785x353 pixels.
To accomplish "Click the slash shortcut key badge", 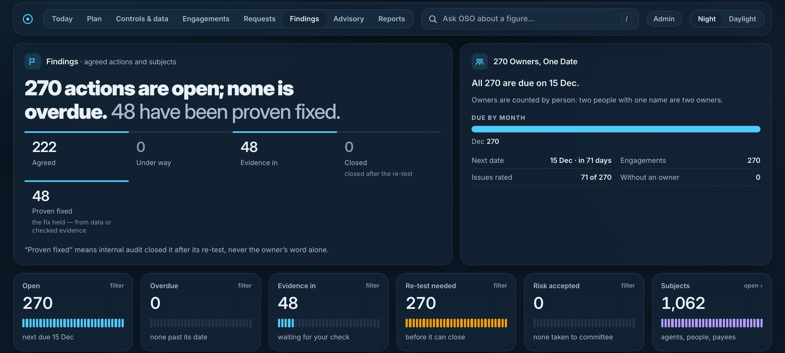I will (626, 19).
